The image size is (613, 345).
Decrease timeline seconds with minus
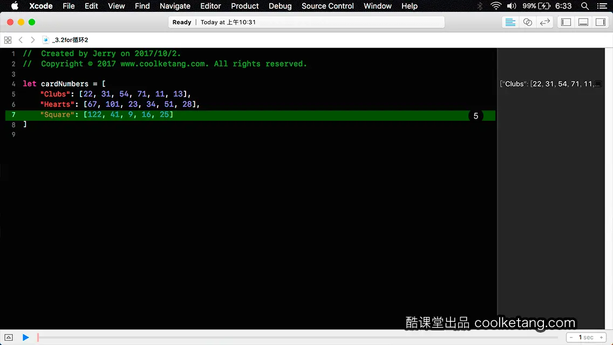click(x=571, y=337)
